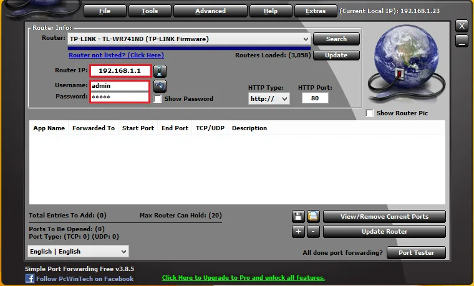Viewport: 474px width, 286px height.
Task: Open the HTTP Type dropdown
Action: (x=269, y=98)
